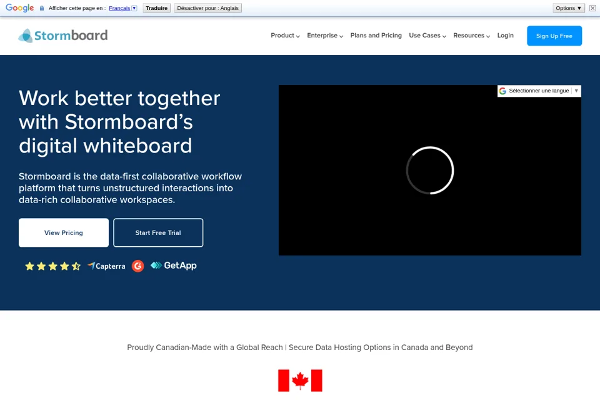Screen dimensions: 600x400
Task: Open the translate Options dropdown
Action: click(x=569, y=8)
